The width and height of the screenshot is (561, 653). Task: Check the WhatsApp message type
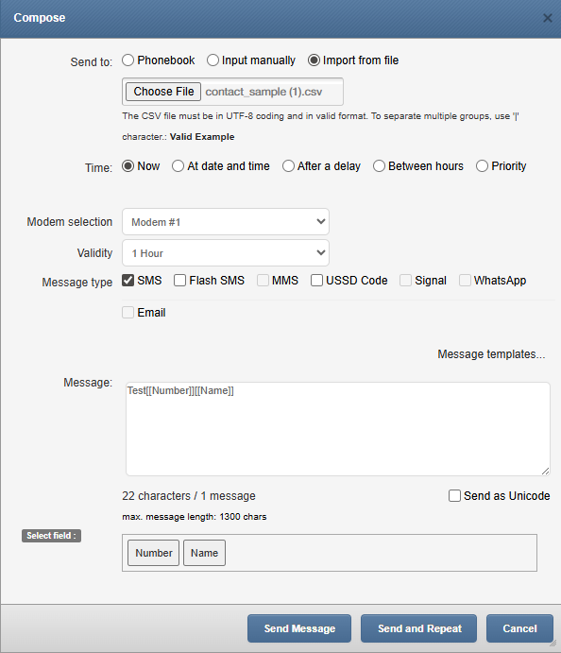[x=465, y=281]
